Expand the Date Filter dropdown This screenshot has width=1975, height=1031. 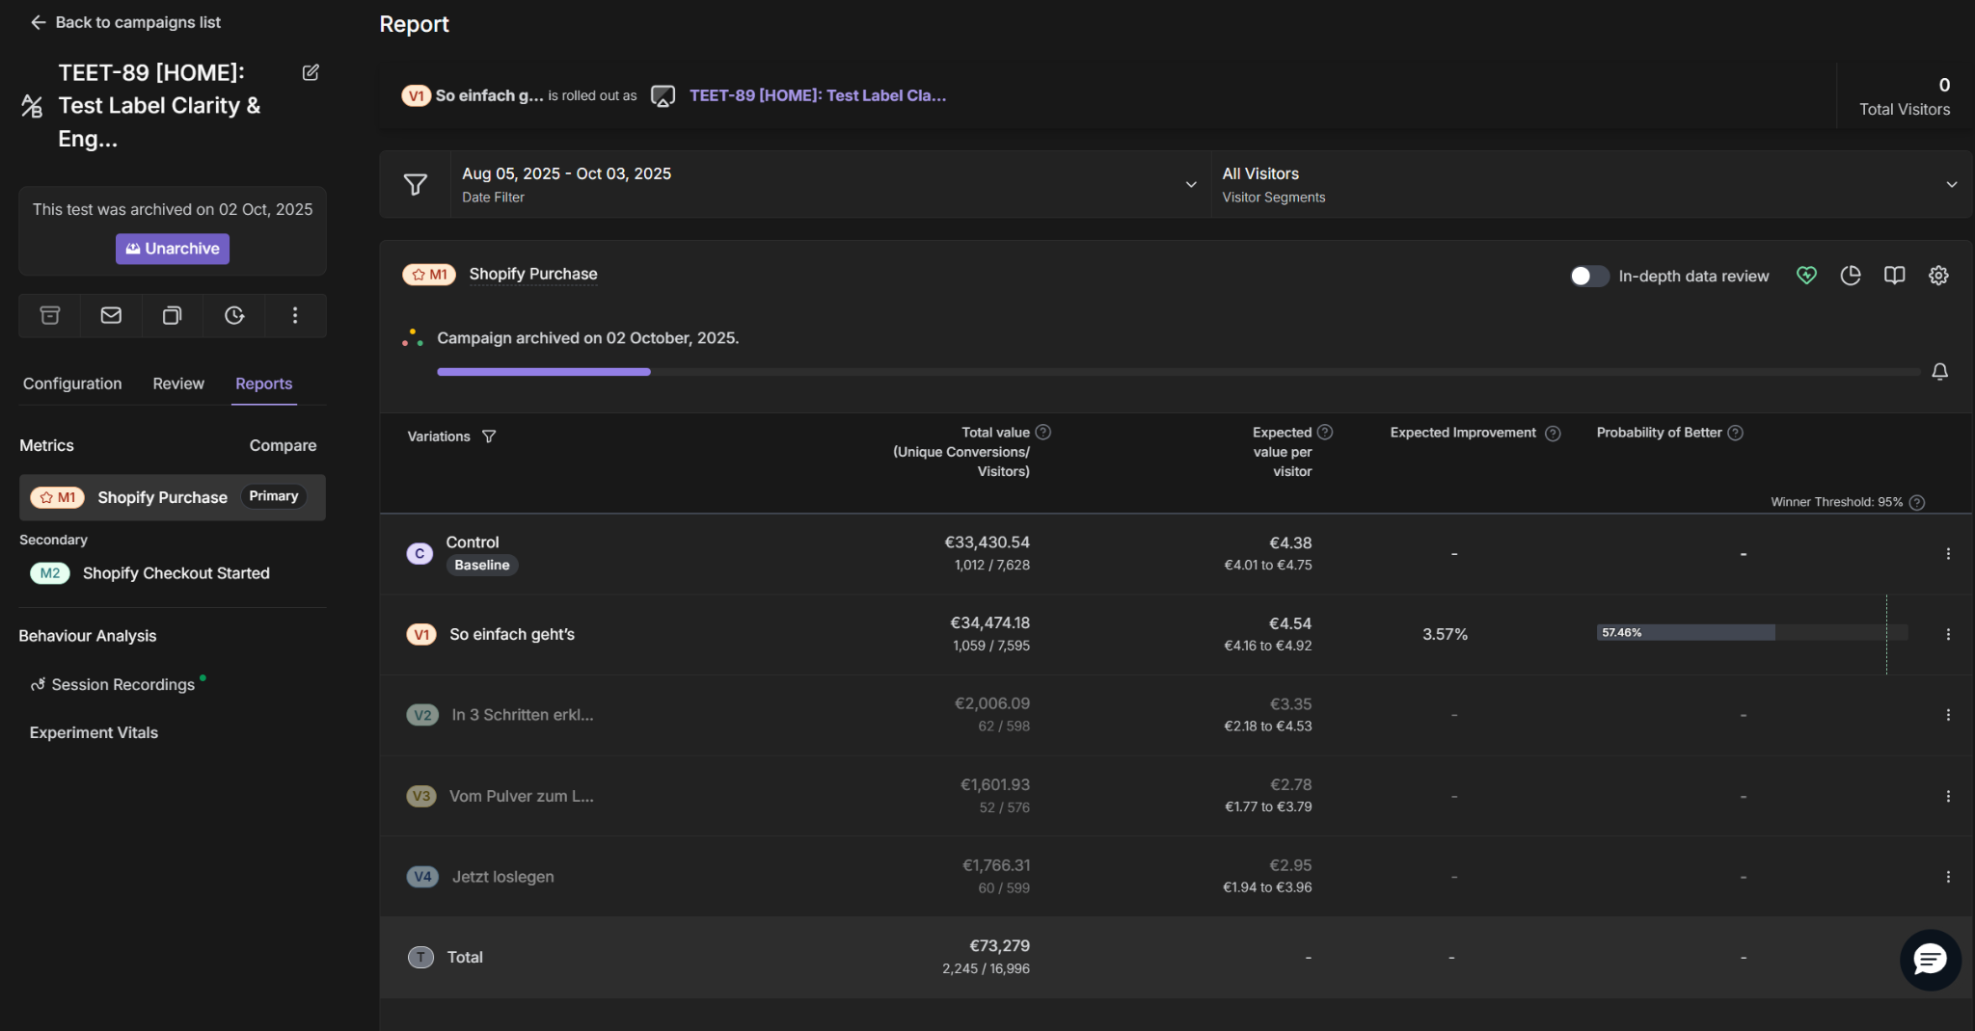pyautogui.click(x=1190, y=184)
